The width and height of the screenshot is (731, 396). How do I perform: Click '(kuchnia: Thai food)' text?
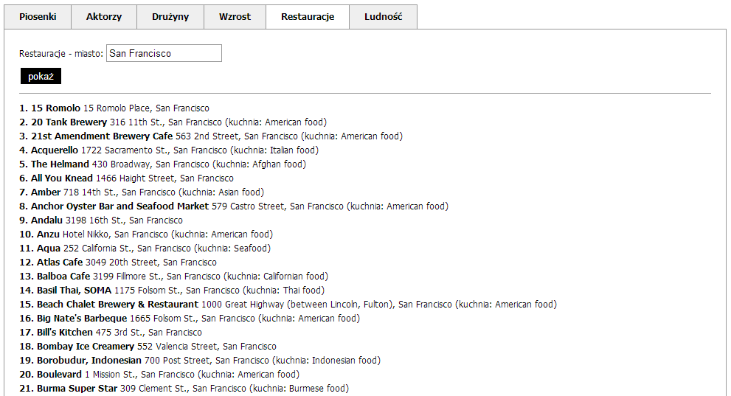click(x=284, y=291)
